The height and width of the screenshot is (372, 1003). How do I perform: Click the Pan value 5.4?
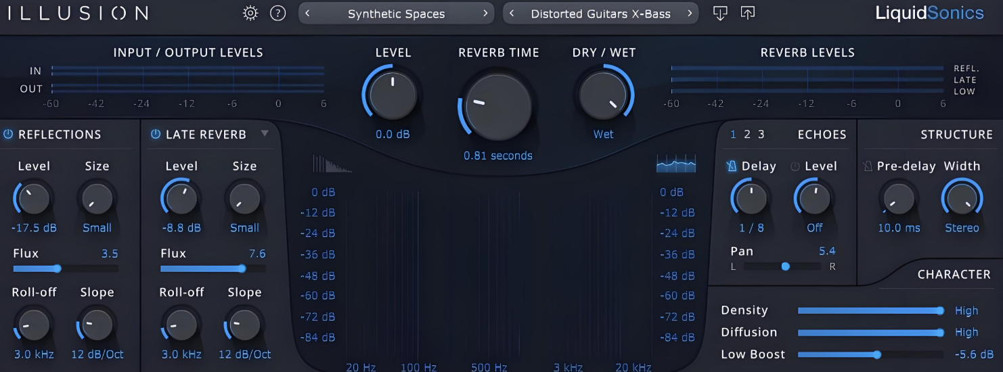tap(827, 251)
